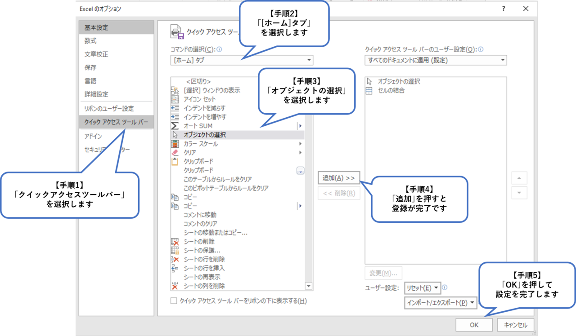Open the リセット(E) dropdown button
Image resolution: width=576 pixels, height=336 pixels.
(423, 288)
